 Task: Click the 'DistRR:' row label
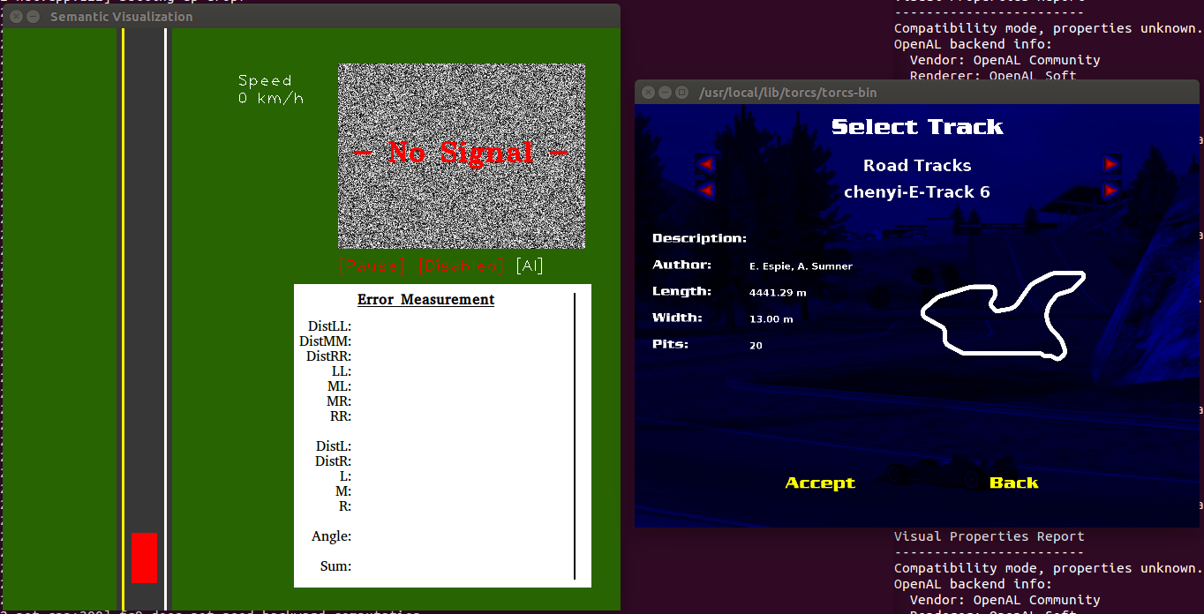tap(328, 356)
